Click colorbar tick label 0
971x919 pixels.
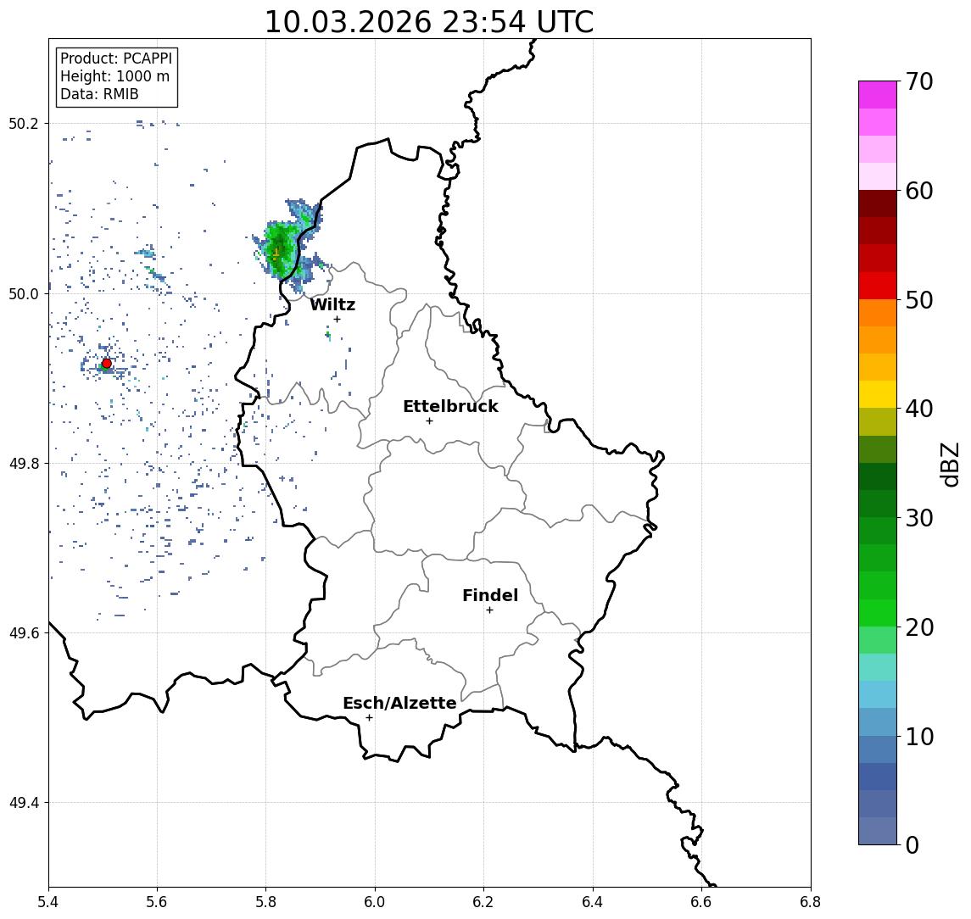pos(912,844)
